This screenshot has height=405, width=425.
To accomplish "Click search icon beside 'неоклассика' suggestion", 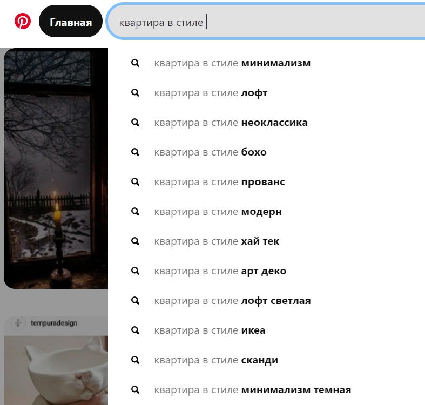I will point(135,123).
